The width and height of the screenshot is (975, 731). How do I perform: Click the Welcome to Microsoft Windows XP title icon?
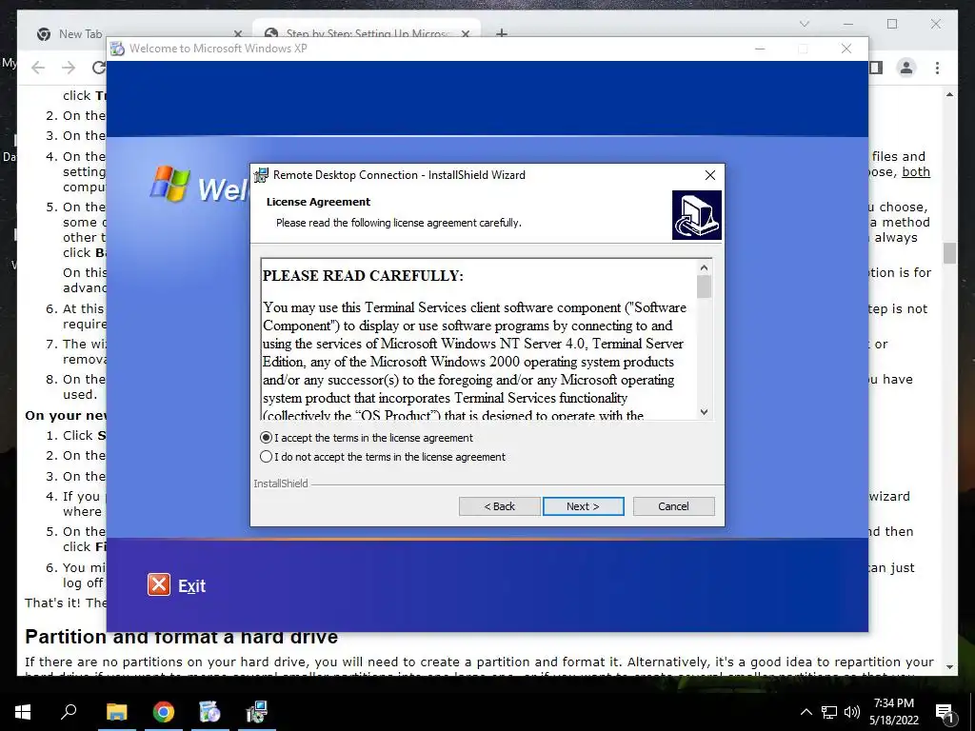pyautogui.click(x=117, y=49)
